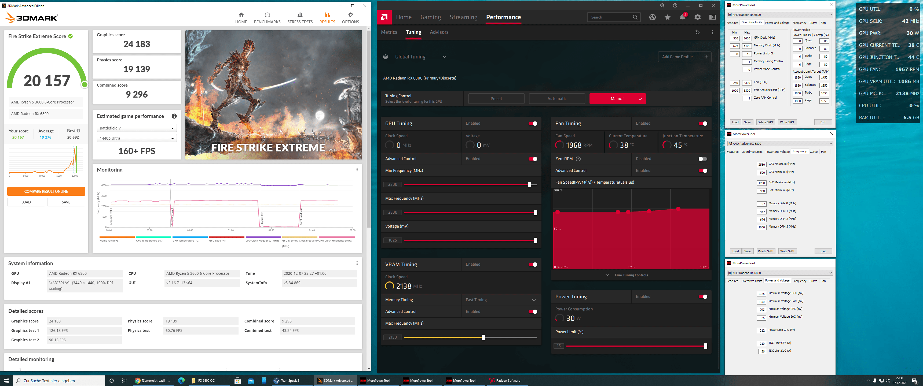
Task: Open Memory Timing Fast Timing dropdown
Action: [x=501, y=300]
